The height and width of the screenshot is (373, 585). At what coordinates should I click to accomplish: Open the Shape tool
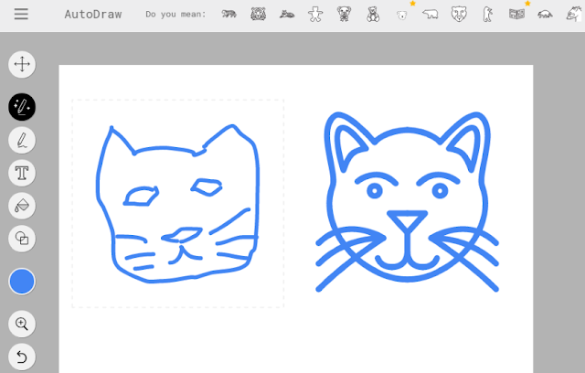click(22, 239)
